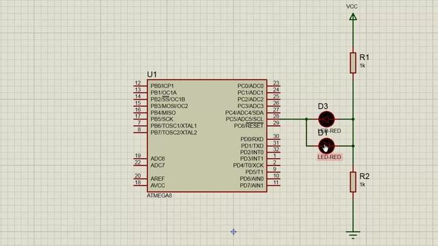This screenshot has height=246, width=438.
Task: Click the ADC7 pin label
Action: [x=158, y=165]
